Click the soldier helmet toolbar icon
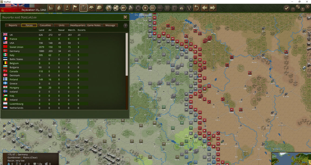The image size is (311, 165). pos(99,8)
